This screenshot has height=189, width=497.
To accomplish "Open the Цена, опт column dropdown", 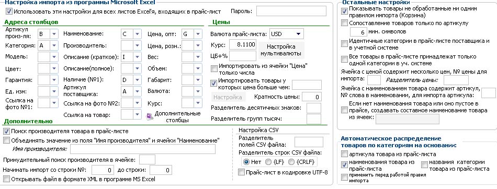I will coord(198,34).
